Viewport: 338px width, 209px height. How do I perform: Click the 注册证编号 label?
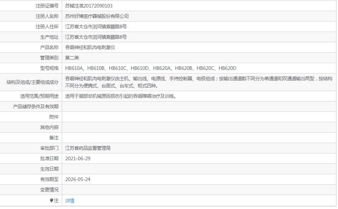coord(47,6)
